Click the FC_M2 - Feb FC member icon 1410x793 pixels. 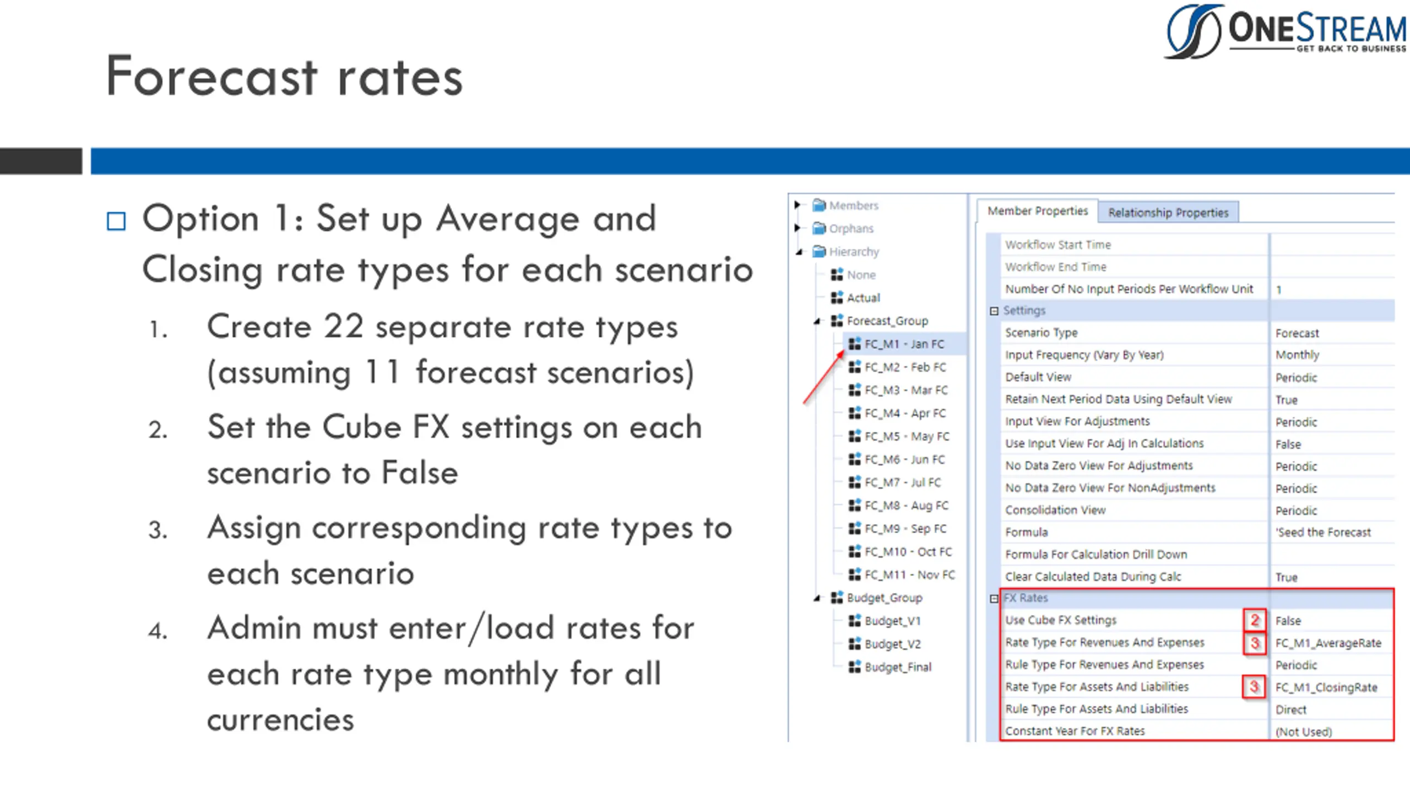pos(855,367)
